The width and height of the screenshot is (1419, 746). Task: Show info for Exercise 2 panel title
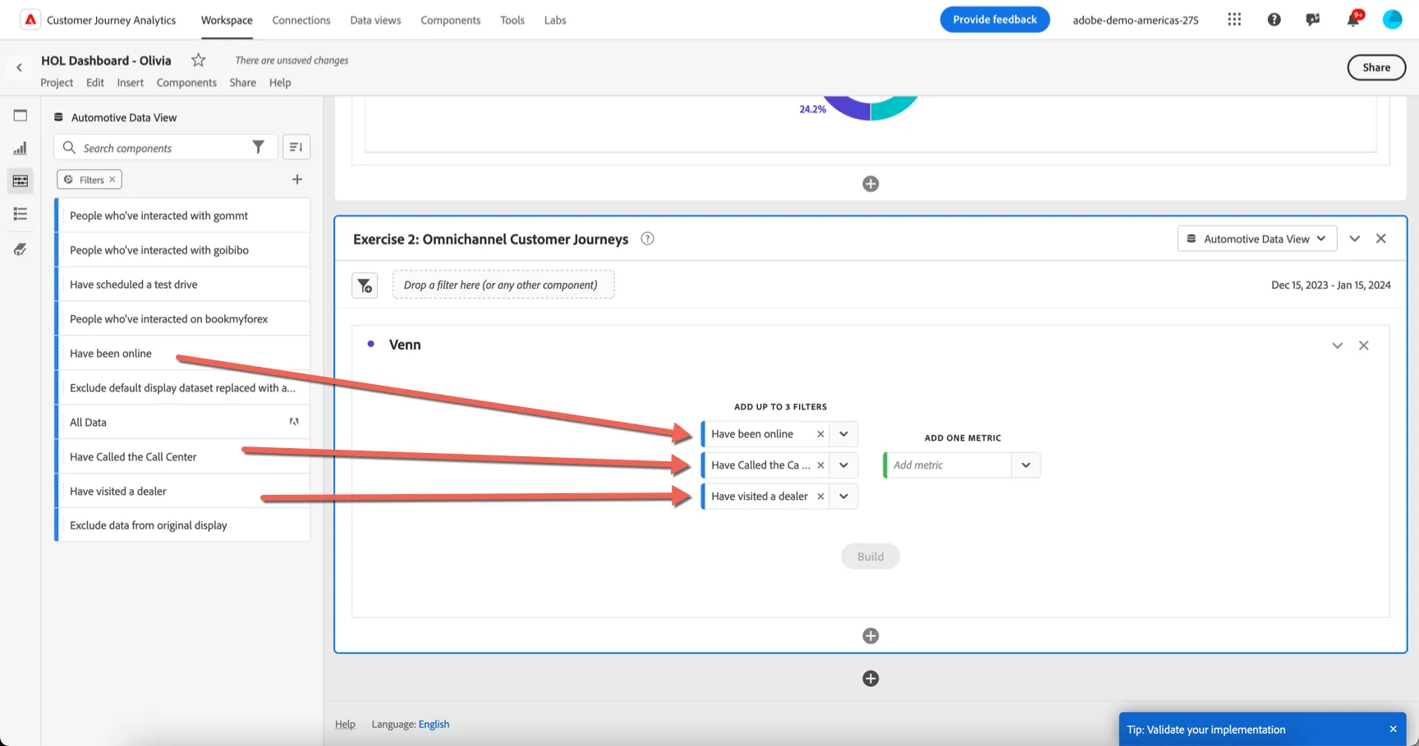(x=647, y=239)
